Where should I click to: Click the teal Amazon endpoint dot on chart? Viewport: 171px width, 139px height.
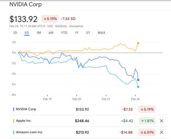pos(138,87)
